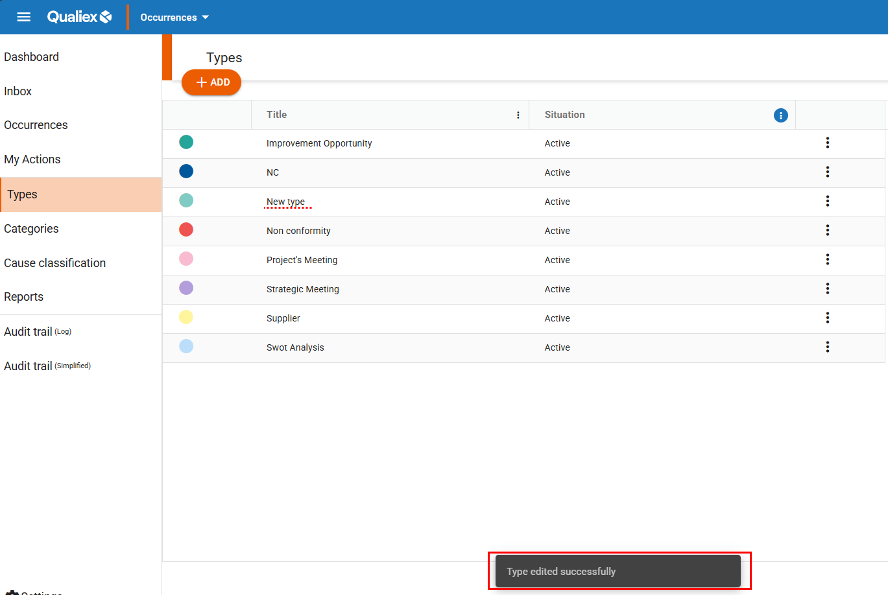Click the blue Situation filter icon

tap(780, 115)
